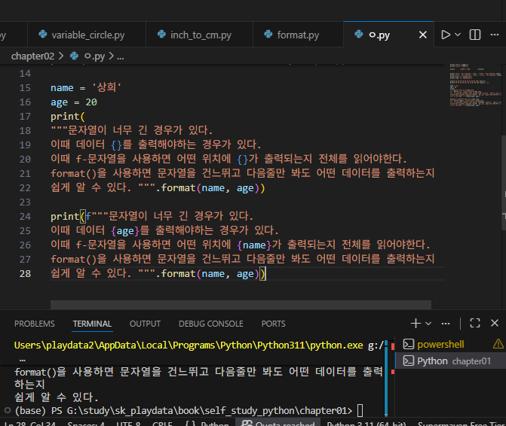Click the terminal icon beside Python
The height and width of the screenshot is (426, 506).
coord(409,361)
